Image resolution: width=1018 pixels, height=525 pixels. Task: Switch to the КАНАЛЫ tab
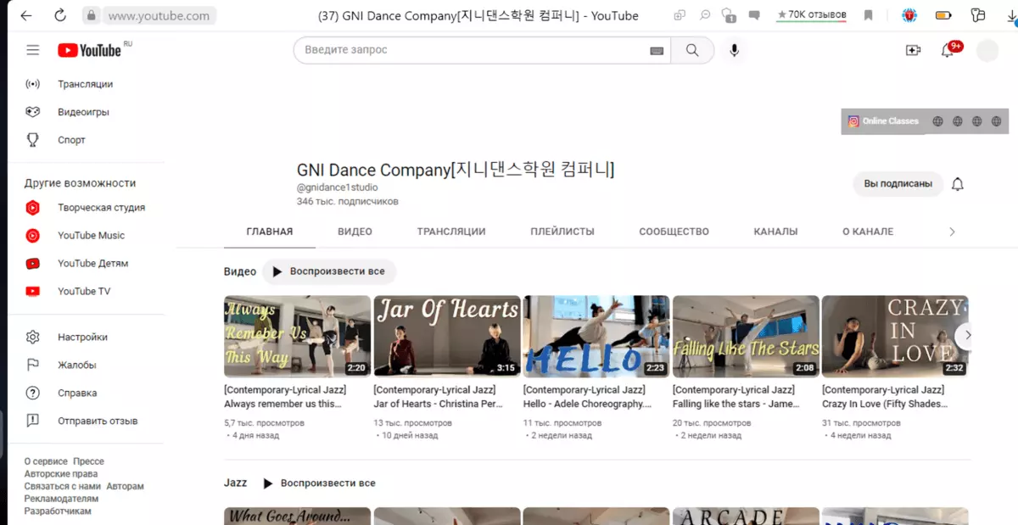click(x=776, y=232)
